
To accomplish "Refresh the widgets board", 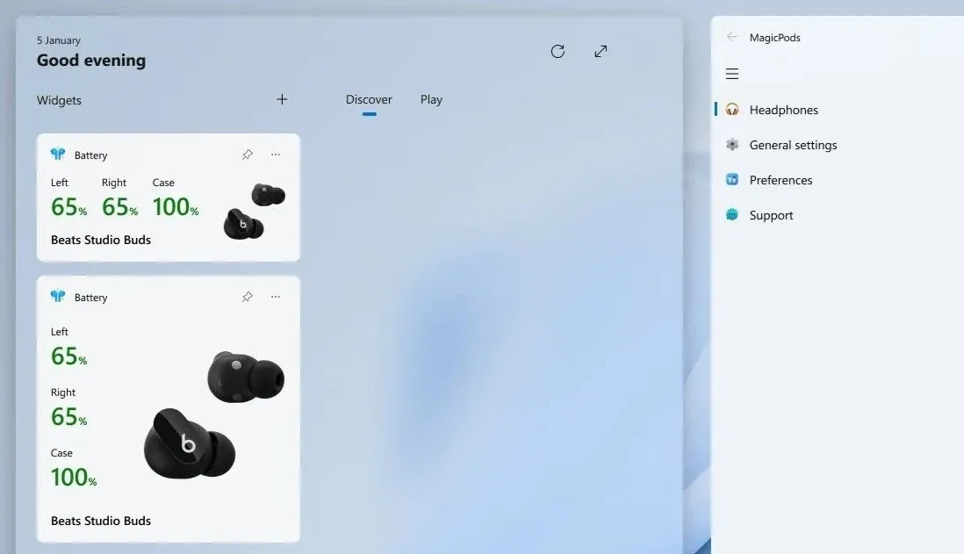I will pos(558,51).
